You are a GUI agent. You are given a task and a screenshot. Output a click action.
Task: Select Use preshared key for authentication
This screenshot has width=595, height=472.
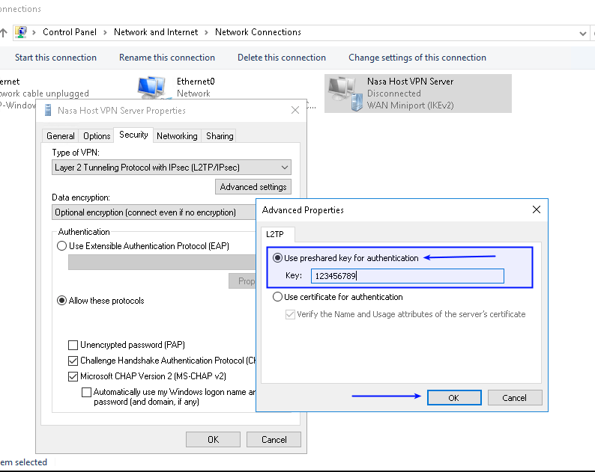click(279, 258)
